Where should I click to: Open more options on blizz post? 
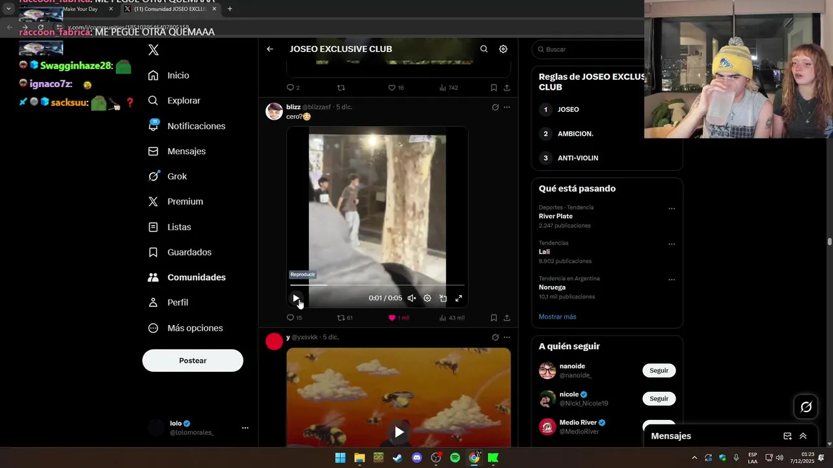[x=507, y=107]
